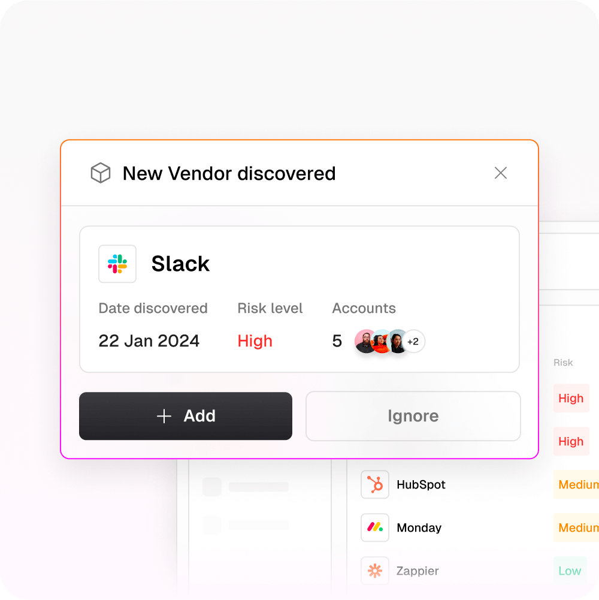Ignore the discovered Slack vendor
Screen dimensions: 599x600
click(x=413, y=416)
